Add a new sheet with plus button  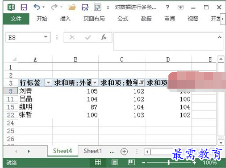(x=124, y=152)
